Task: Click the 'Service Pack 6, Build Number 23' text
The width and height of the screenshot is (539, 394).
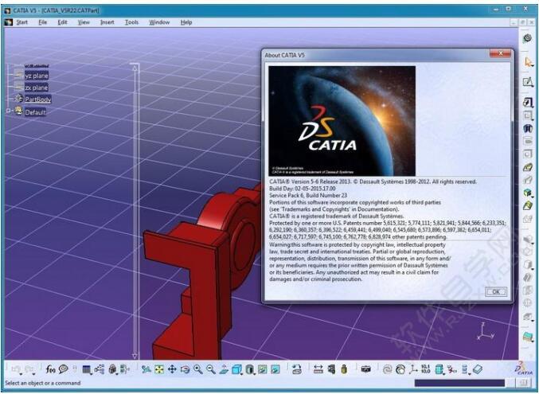Action: pos(308,195)
